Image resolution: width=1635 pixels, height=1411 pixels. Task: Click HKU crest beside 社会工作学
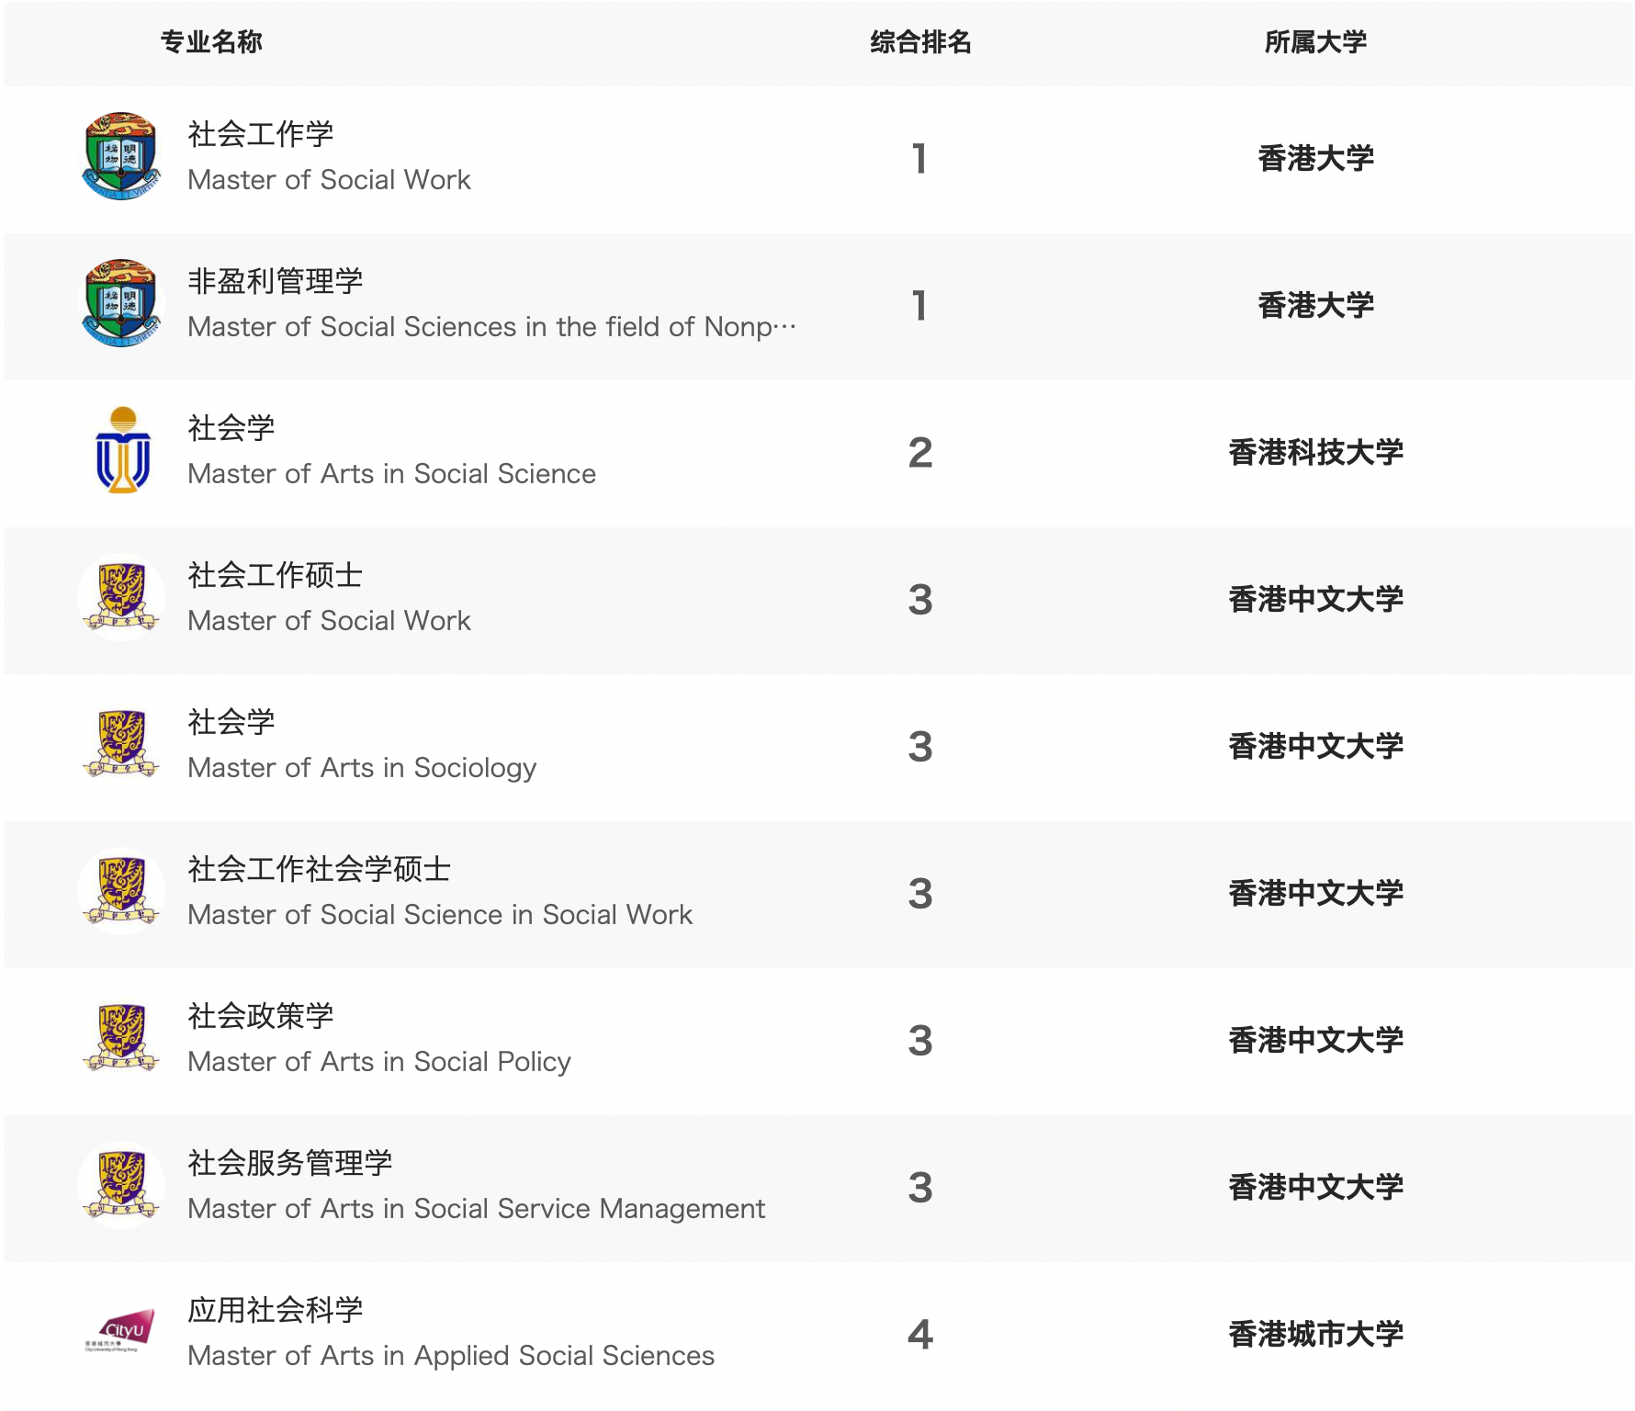[121, 156]
